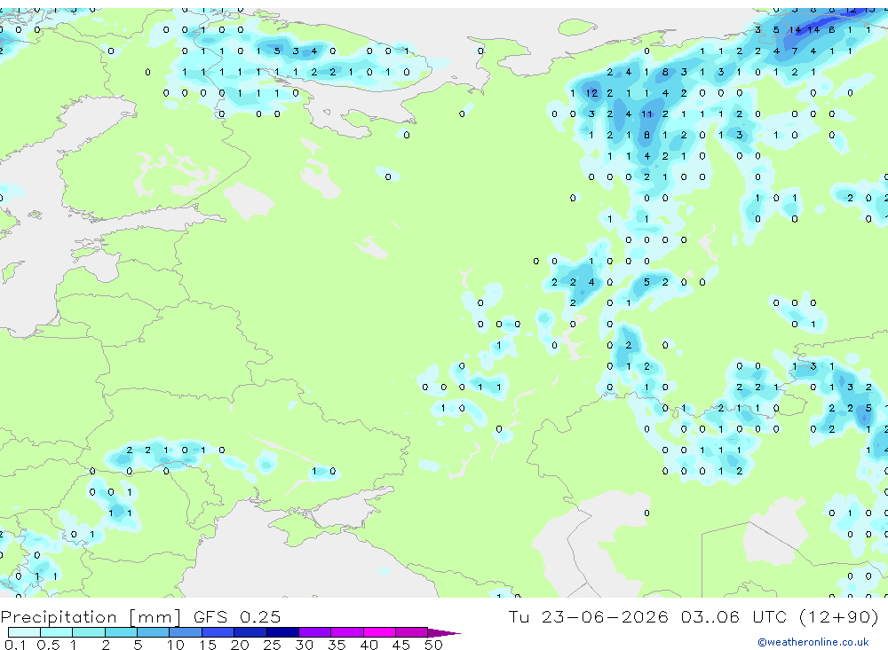Click the legend label '35'

[337, 645]
